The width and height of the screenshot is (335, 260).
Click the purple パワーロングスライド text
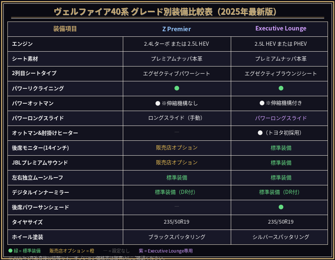click(281, 118)
